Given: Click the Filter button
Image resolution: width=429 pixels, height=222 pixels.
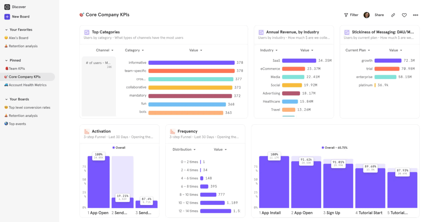Looking at the screenshot, I should point(351,15).
